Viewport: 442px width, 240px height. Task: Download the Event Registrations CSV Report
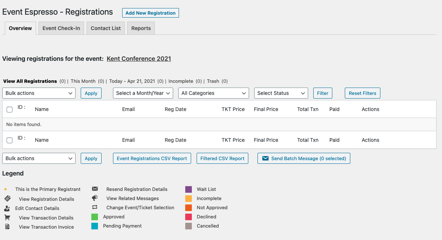click(152, 158)
